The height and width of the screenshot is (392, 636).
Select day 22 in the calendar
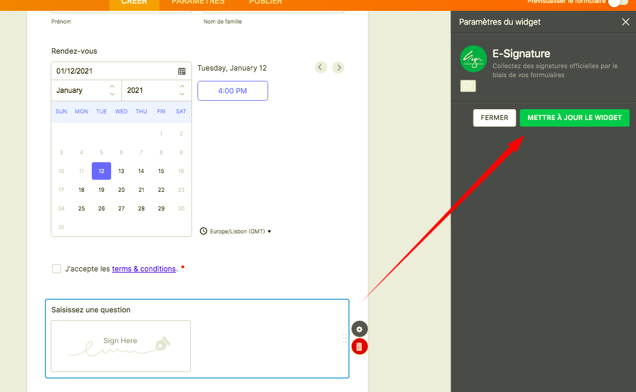click(161, 189)
